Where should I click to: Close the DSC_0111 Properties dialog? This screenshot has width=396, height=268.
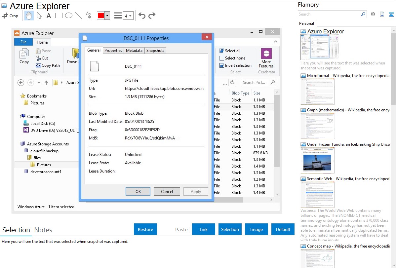[x=207, y=37]
